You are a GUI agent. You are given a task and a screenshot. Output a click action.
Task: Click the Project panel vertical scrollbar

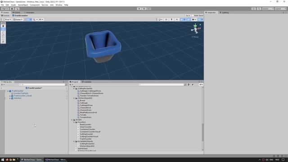[x=202, y=132]
